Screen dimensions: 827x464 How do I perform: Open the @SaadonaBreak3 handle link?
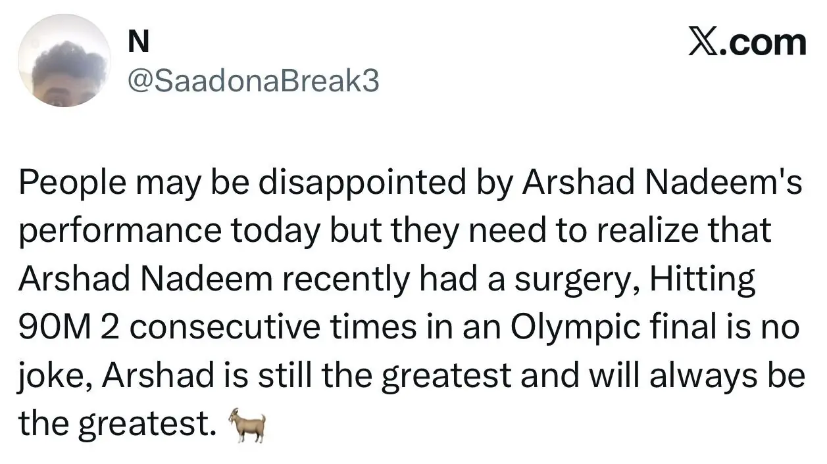click(x=252, y=81)
